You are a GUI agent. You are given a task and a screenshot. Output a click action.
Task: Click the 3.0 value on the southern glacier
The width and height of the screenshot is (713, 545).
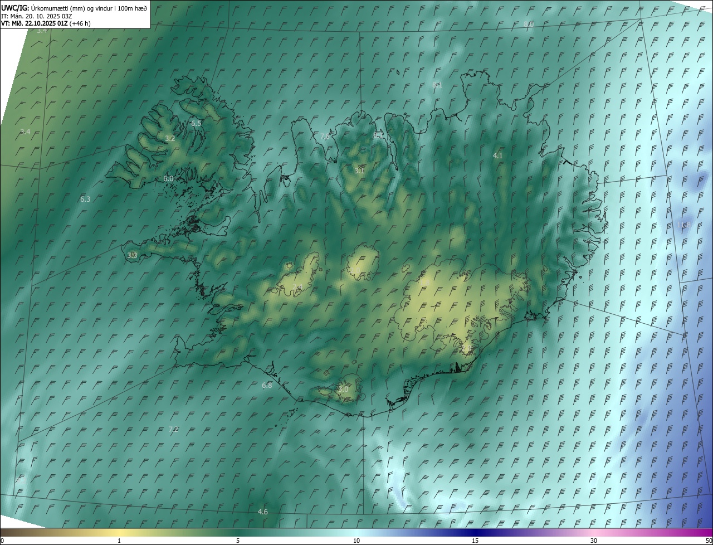[x=343, y=389]
